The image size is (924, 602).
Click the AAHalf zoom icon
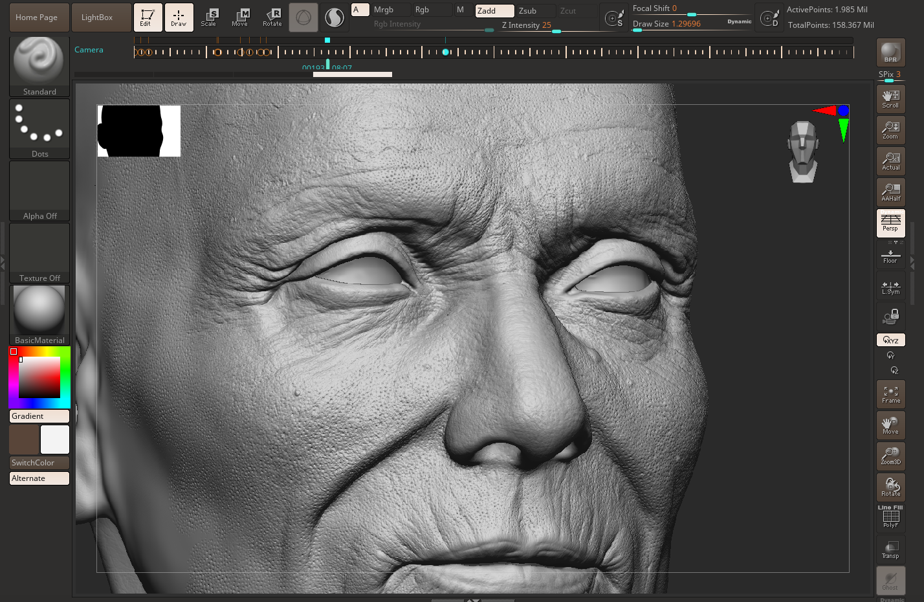click(x=890, y=192)
